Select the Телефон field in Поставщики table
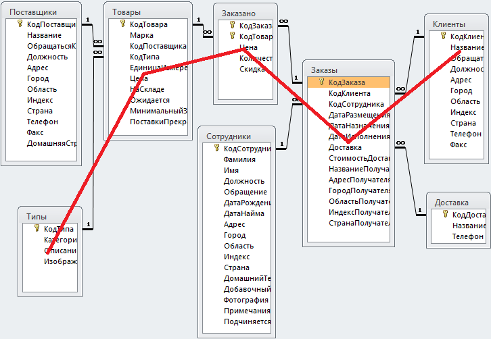Viewport: 491px width, 339px height. [x=41, y=122]
